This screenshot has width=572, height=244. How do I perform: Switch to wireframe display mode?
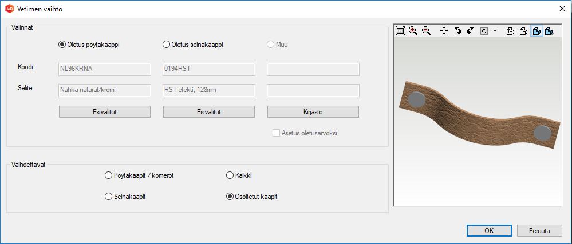tap(511, 31)
